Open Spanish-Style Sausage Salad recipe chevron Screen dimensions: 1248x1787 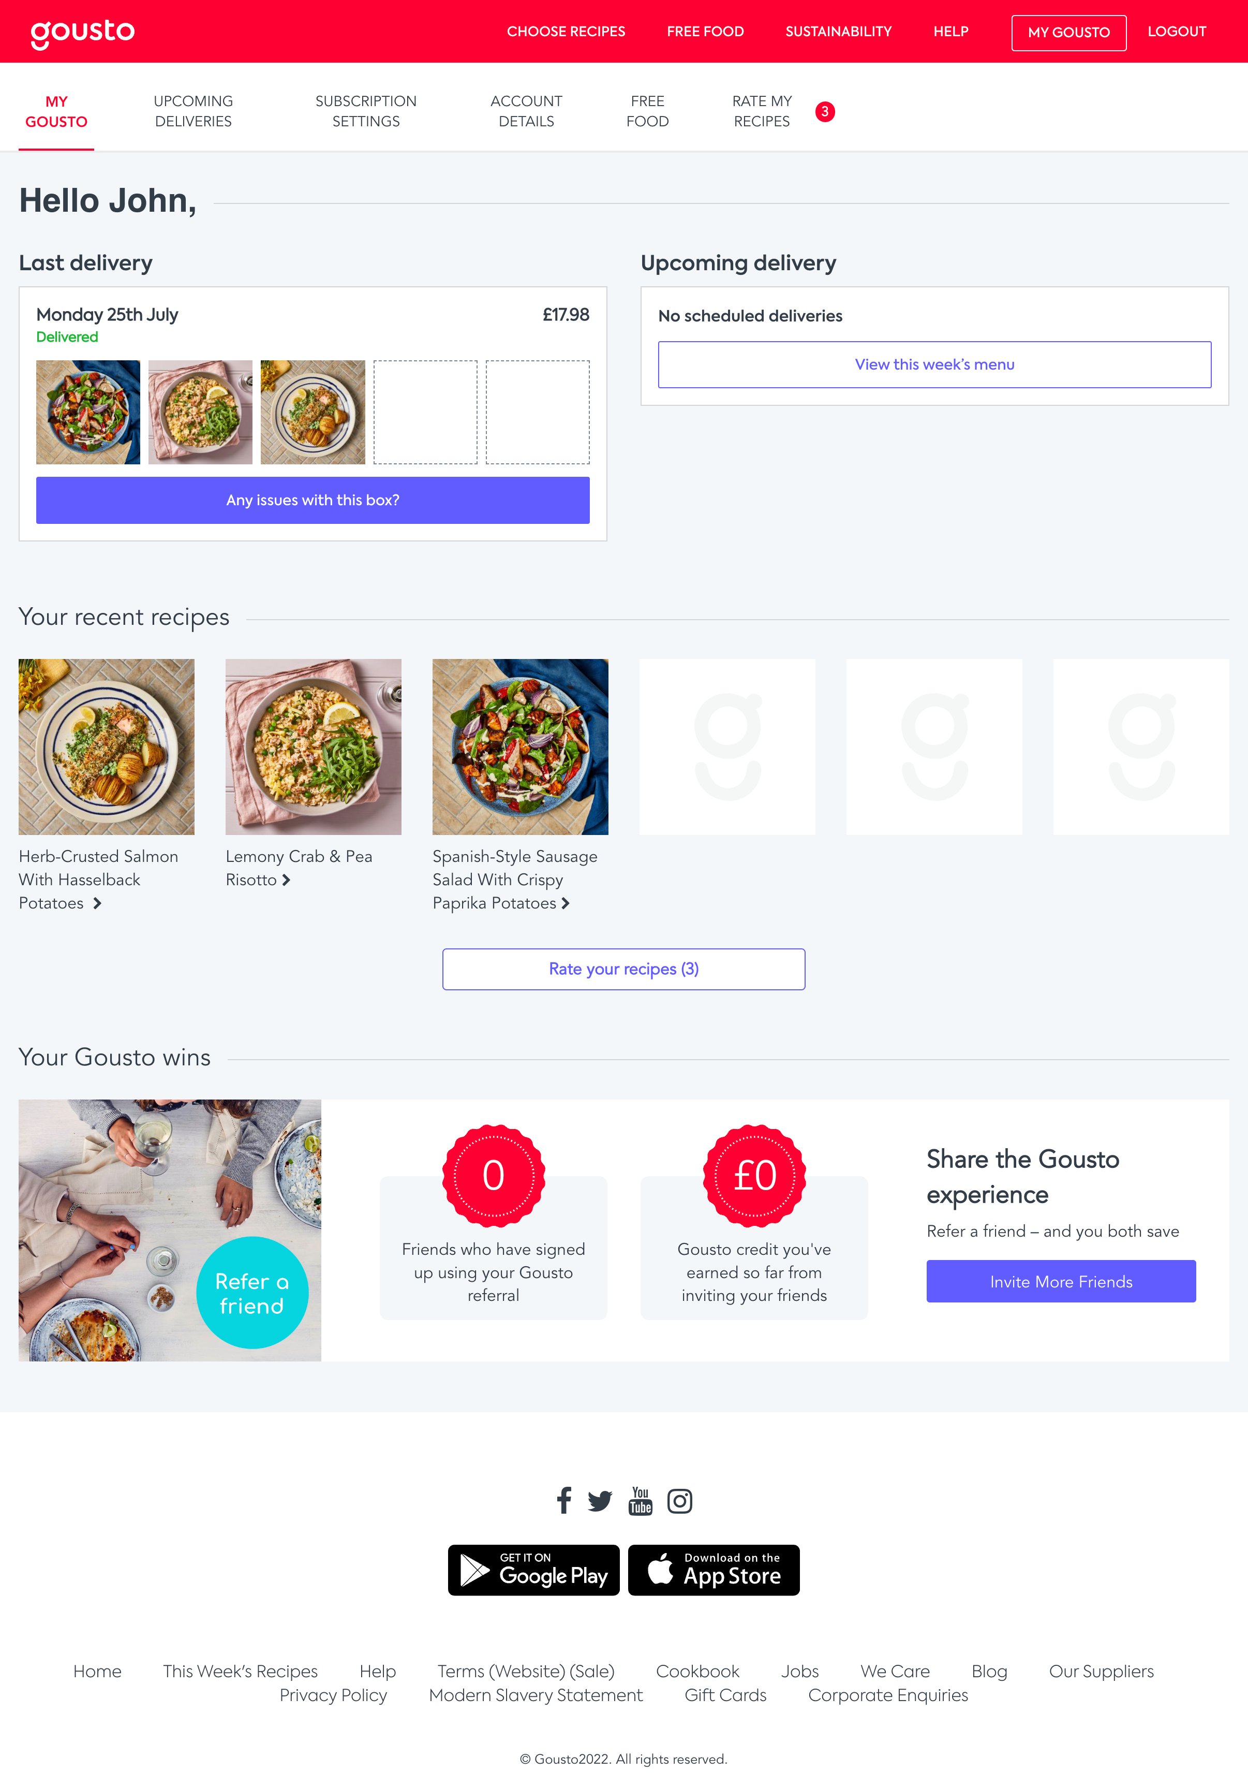[x=566, y=904]
